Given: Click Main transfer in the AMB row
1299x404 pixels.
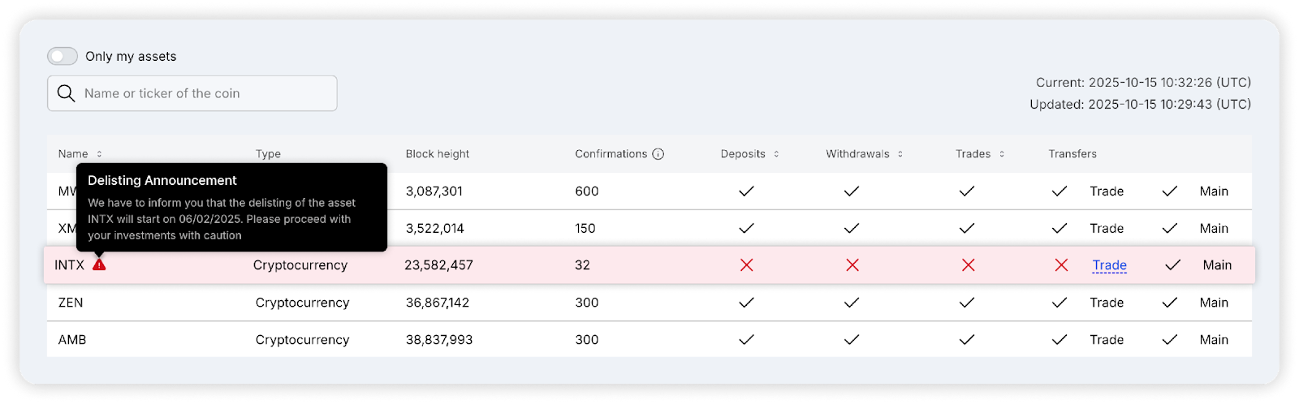Looking at the screenshot, I should pyautogui.click(x=1214, y=340).
